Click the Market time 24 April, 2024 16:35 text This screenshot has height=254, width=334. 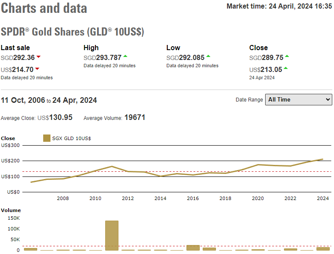[279, 6]
